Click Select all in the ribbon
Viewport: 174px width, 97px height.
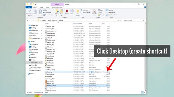[110, 10]
